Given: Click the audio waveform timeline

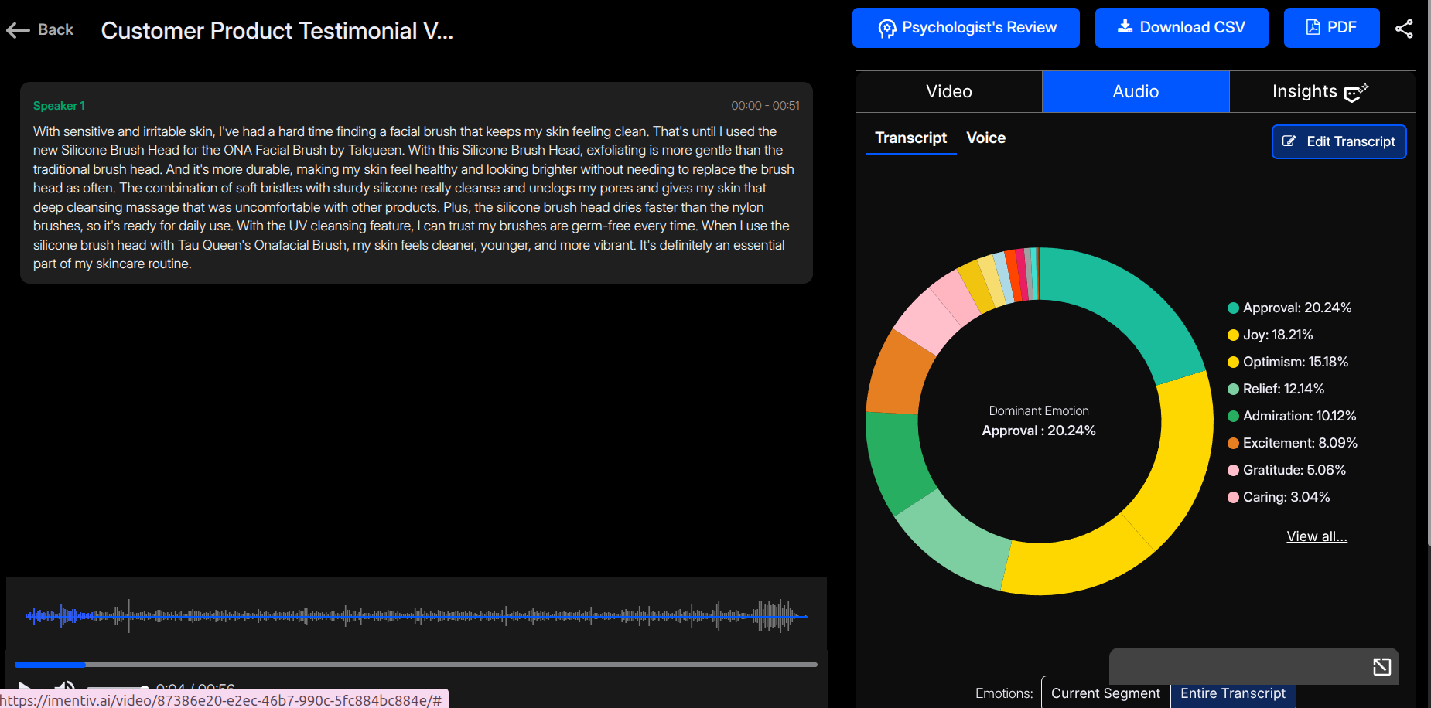Looking at the screenshot, I should [416, 616].
